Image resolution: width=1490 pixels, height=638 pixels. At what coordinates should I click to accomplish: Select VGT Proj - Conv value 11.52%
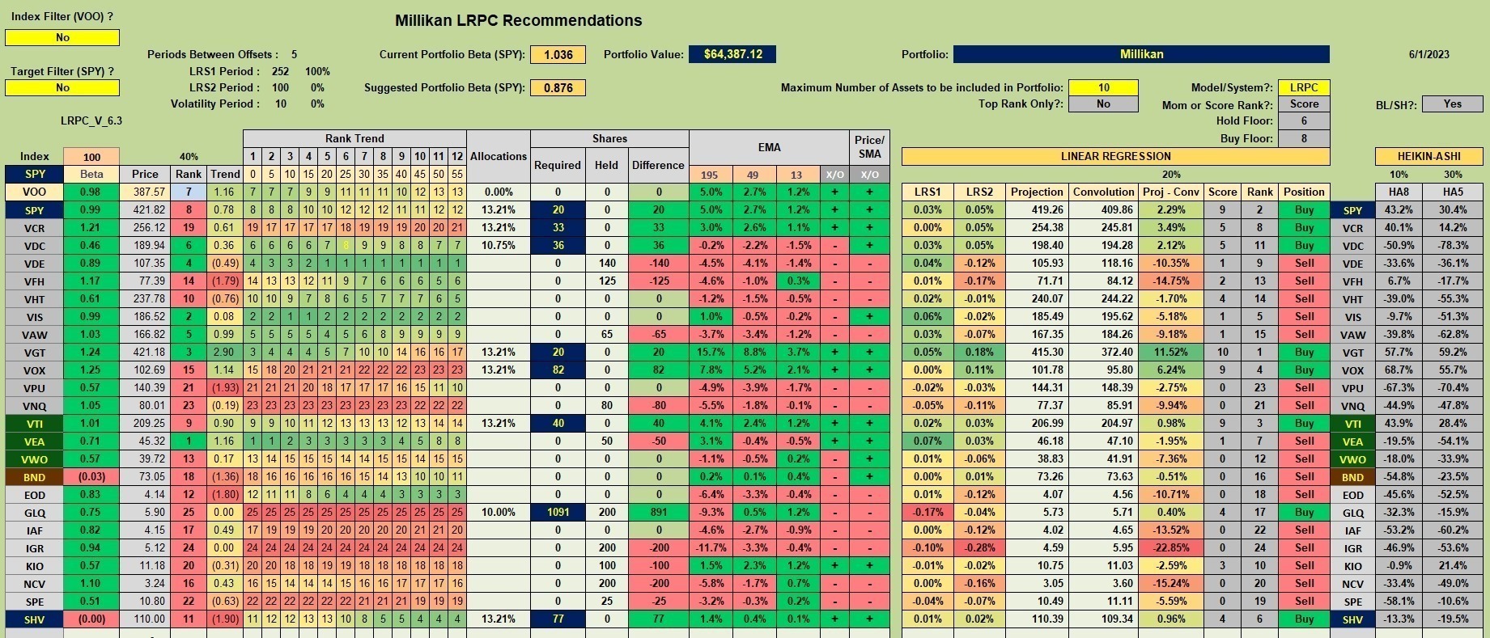point(1170,352)
